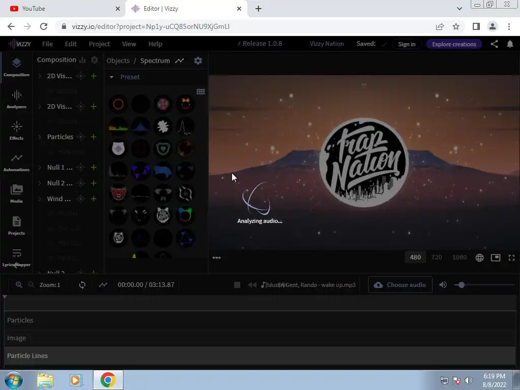520x390 pixels.
Task: Open the Edit menu
Action: pyautogui.click(x=71, y=44)
